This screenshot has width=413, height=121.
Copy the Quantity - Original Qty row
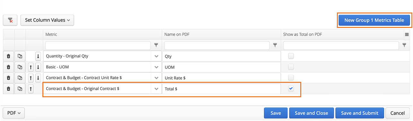tap(20, 56)
